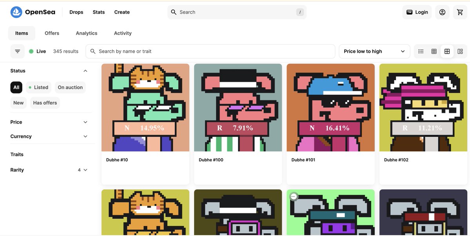Toggle the filter sidebar icon
470x236 pixels.
coord(17,51)
